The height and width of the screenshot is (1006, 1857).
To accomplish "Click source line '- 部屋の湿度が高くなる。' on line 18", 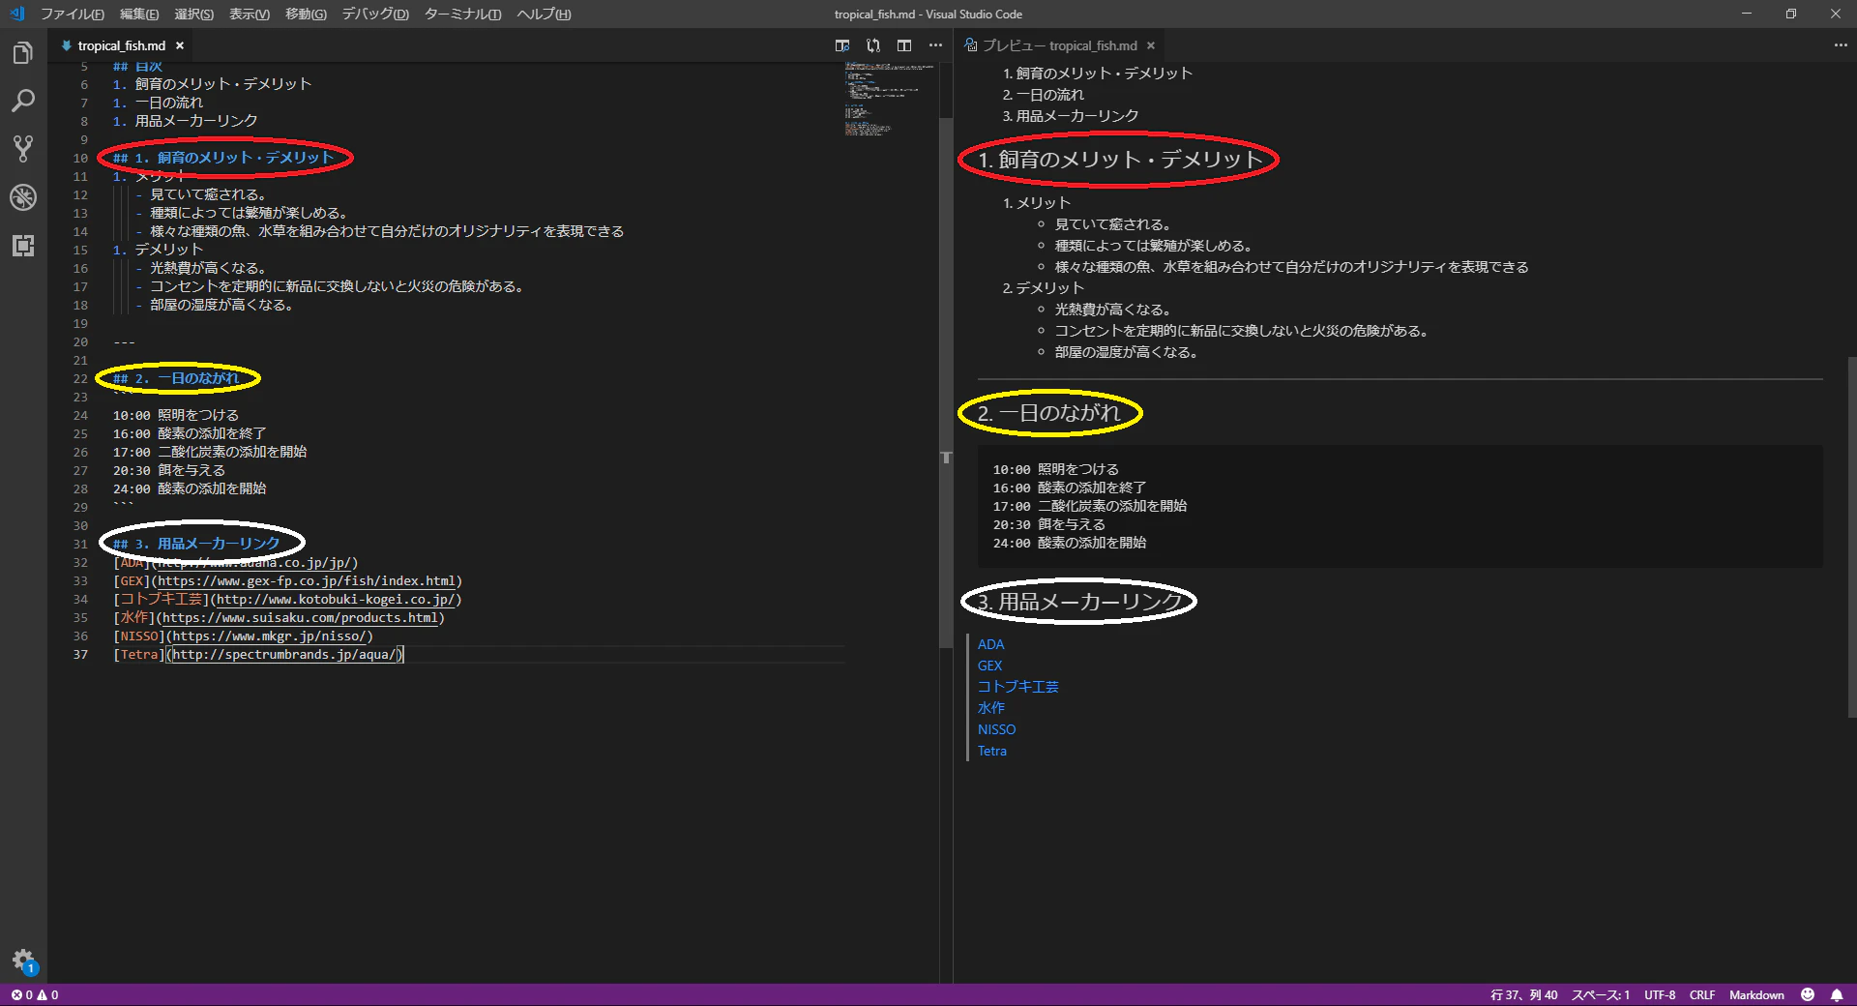I will 214,306.
